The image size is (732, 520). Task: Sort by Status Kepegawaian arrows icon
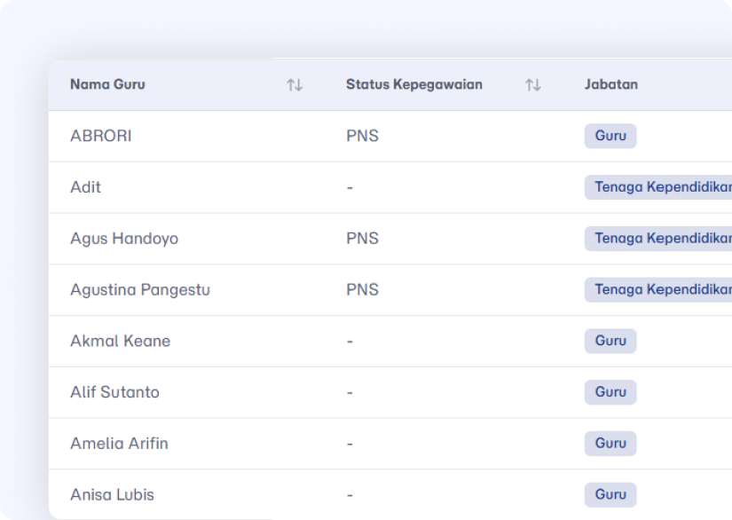[532, 85]
